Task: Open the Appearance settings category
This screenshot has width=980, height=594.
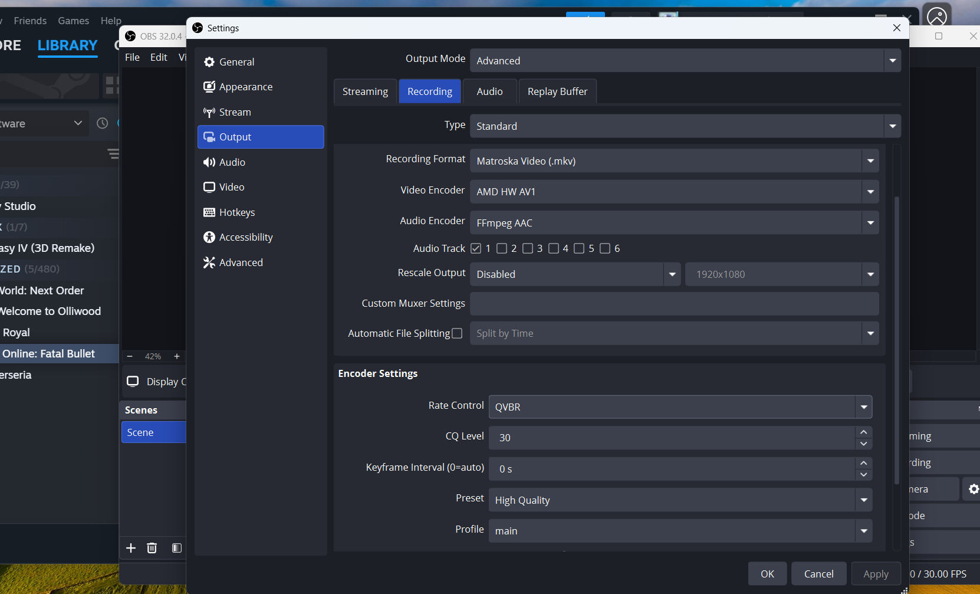Action: pyautogui.click(x=245, y=87)
